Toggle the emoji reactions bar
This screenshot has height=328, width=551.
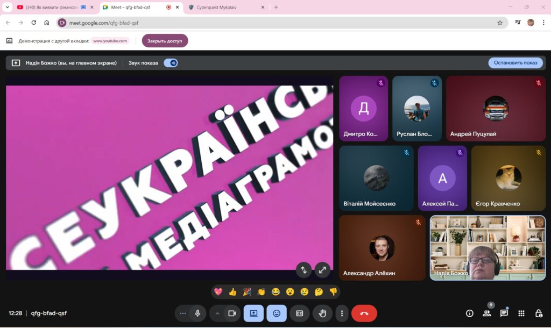[x=277, y=313]
